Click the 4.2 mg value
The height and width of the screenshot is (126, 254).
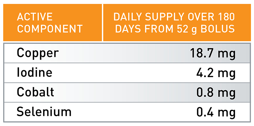coord(216,74)
